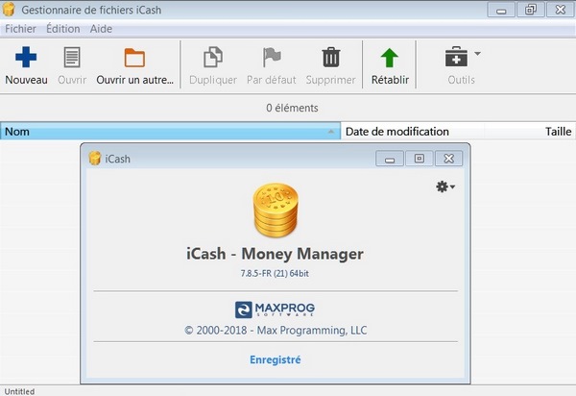This screenshot has width=576, height=396.
Task: Sort by the Taille column header
Action: click(530, 132)
